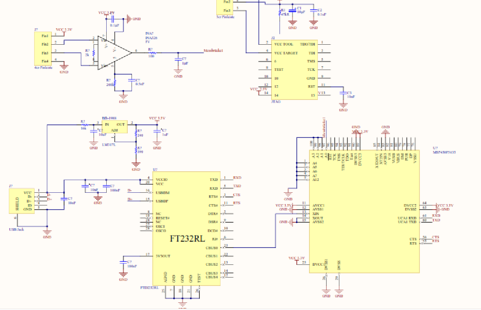Click the SHIELD text in the USB connector
Viewport: 481px width, 310px height.
pos(17,204)
